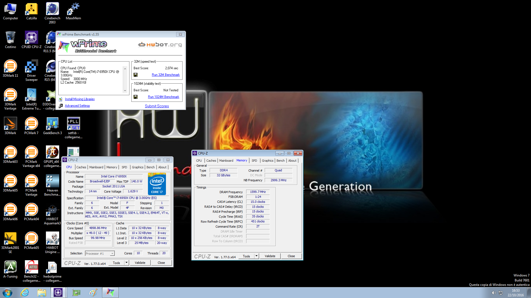Open the A-Tuning desktop shortcut
The height and width of the screenshot is (298, 531).
pos(11,270)
